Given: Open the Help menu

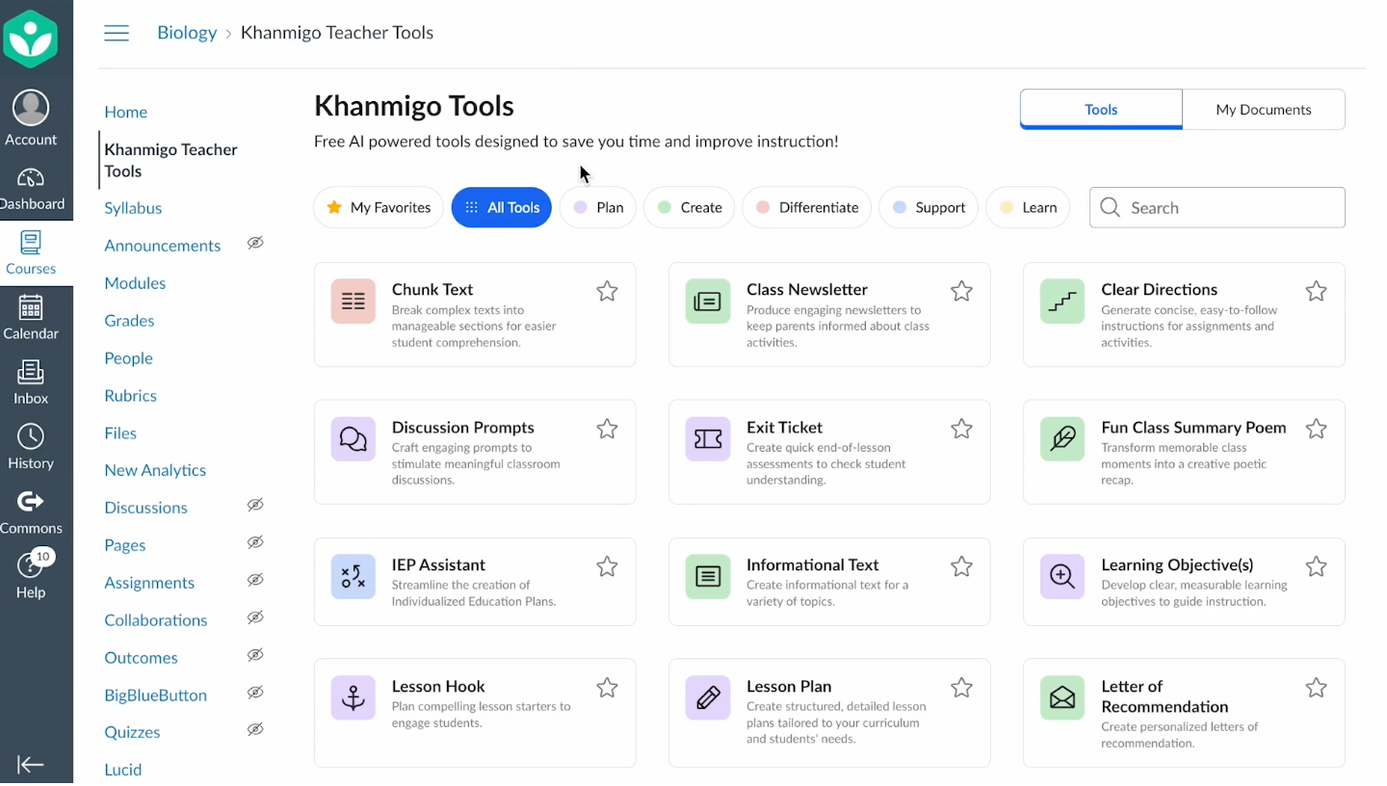Looking at the screenshot, I should coord(31,576).
